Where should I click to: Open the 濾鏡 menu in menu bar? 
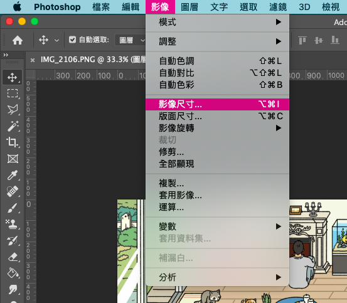278,7
